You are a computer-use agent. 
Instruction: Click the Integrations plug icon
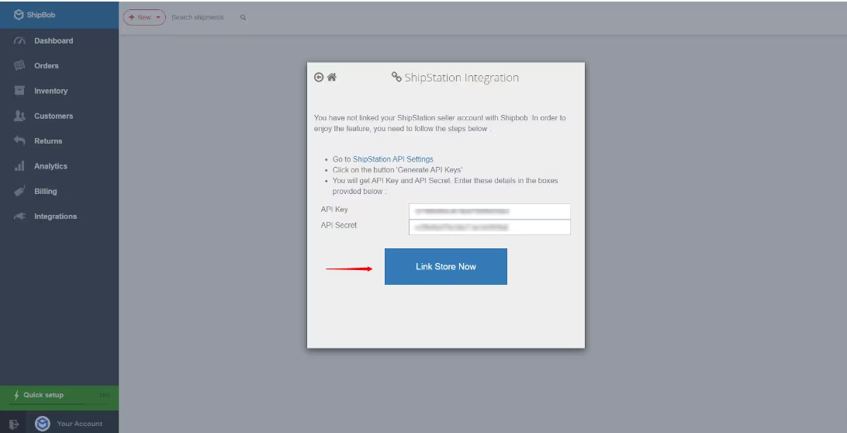pos(19,216)
